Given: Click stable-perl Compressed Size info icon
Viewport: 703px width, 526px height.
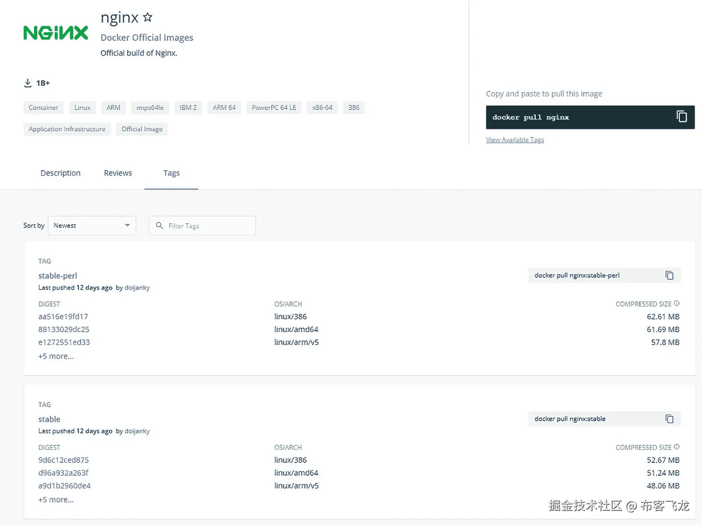Looking at the screenshot, I should (677, 303).
